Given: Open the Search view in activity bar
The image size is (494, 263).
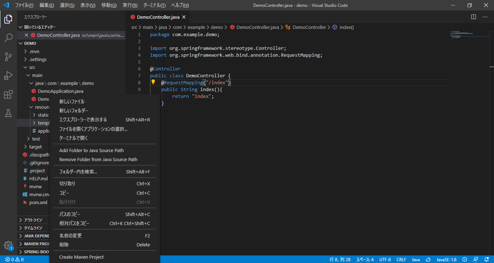Looking at the screenshot, I should (x=8, y=38).
